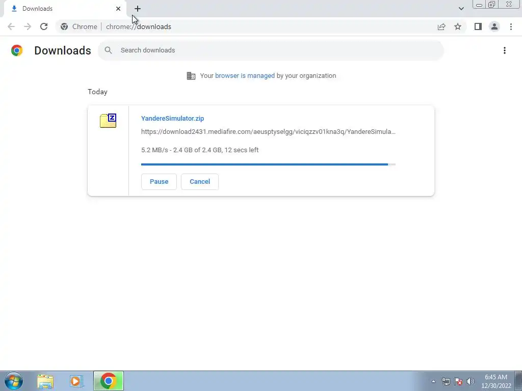522x391 pixels.
Task: Click the browser forward arrow
Action: pos(28,26)
